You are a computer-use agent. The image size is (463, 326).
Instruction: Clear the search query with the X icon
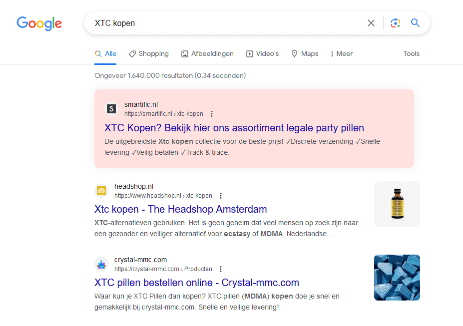371,23
